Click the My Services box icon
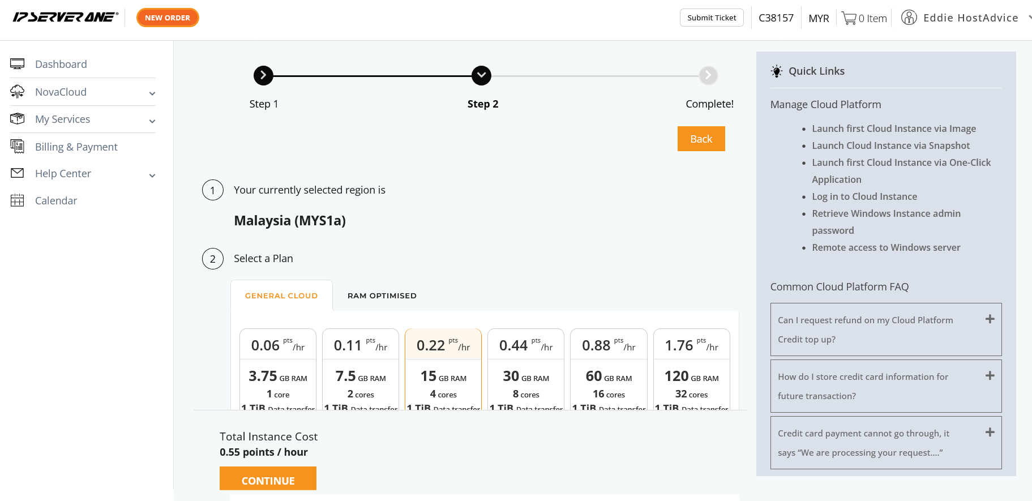The height and width of the screenshot is (501, 1032). click(18, 119)
